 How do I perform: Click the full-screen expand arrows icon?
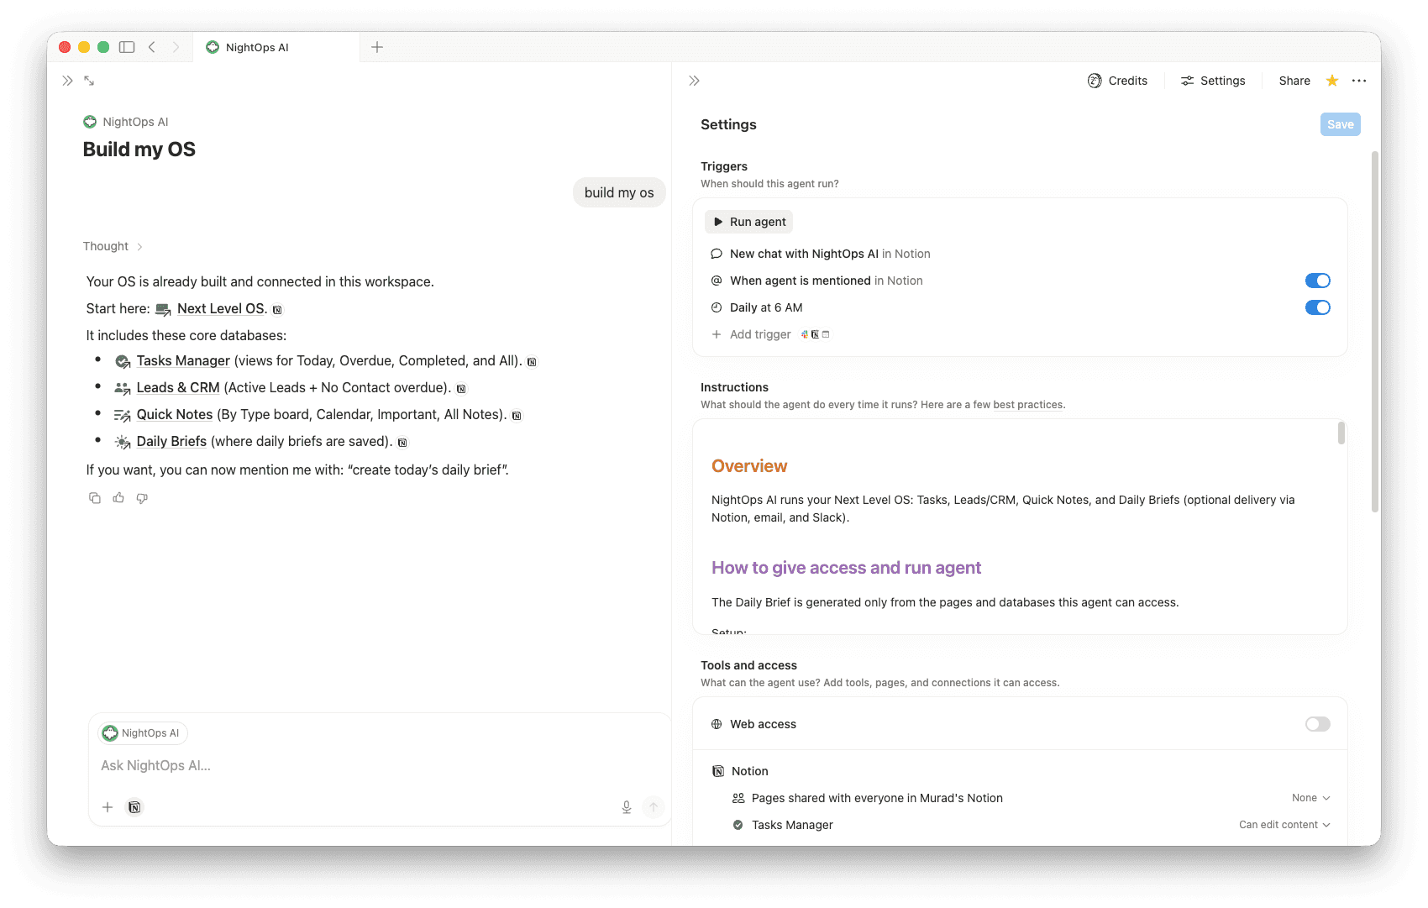pyautogui.click(x=89, y=81)
